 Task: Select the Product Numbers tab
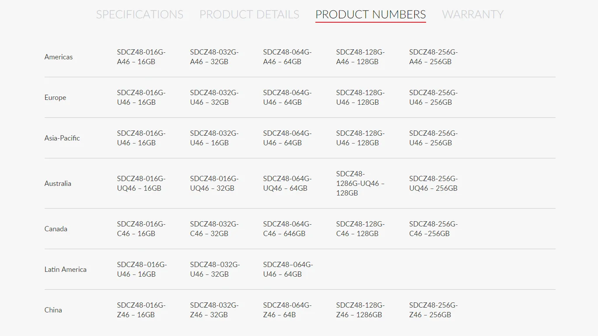click(x=371, y=14)
